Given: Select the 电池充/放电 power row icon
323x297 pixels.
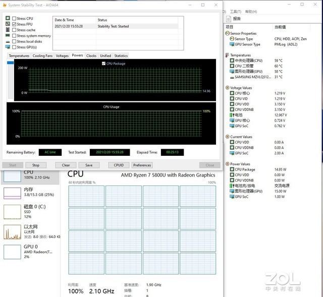Looking at the screenshot, I should [x=232, y=186].
